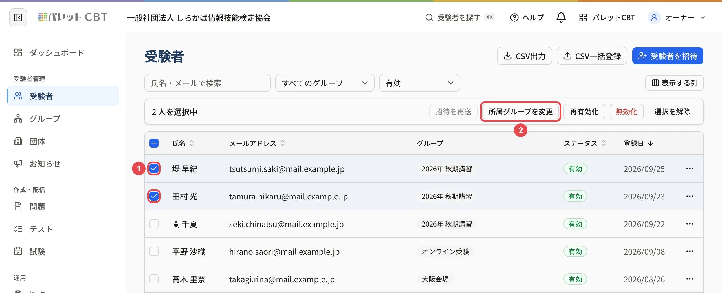Viewport: 722px width, 293px height.
Task: Open the グループ sidebar item
Action: 63,119
